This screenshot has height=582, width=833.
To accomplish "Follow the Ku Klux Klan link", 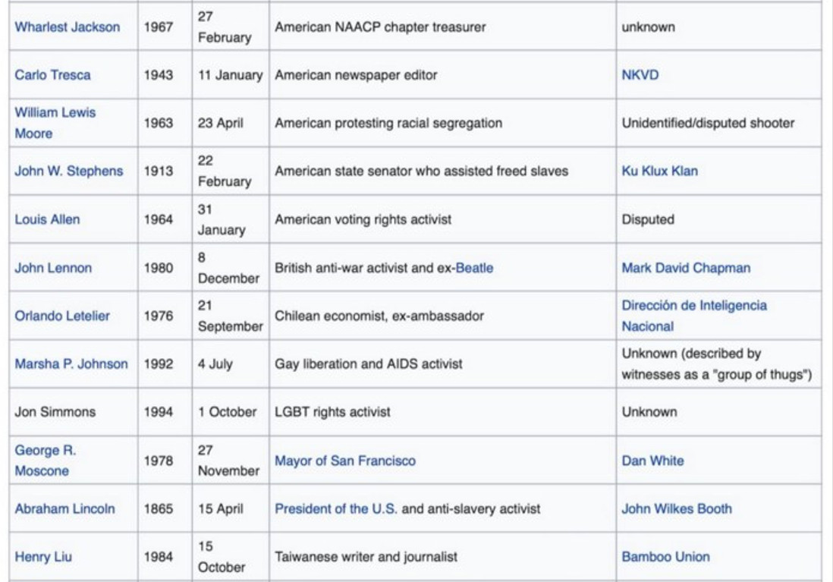I will tap(660, 171).
